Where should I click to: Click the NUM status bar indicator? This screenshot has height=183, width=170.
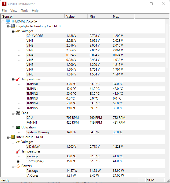pos(150,180)
